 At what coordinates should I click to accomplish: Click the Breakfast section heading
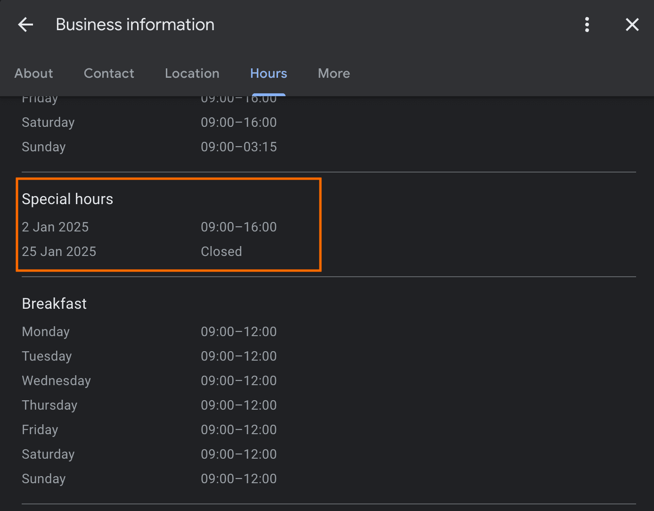pos(54,304)
